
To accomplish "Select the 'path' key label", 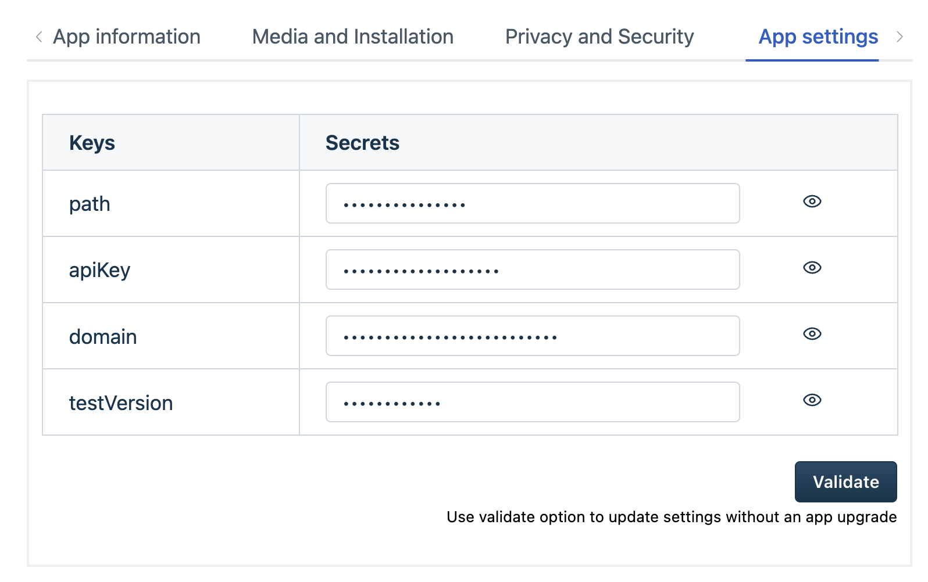I will coord(90,204).
